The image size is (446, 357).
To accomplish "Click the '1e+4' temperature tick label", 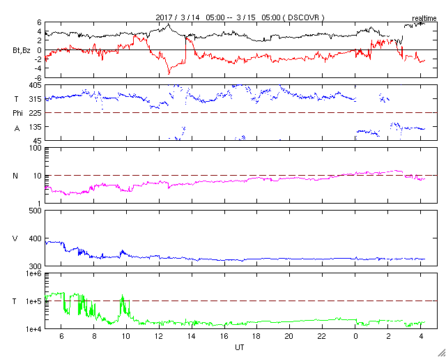I will pyautogui.click(x=33, y=329).
